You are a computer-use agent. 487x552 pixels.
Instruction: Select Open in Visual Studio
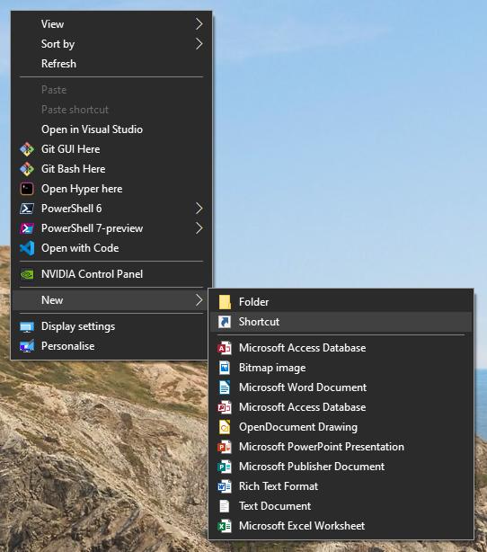tap(111, 129)
